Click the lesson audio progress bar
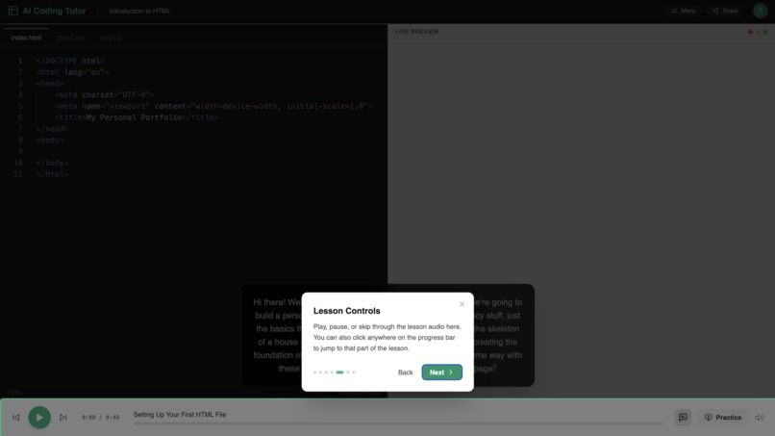This screenshot has width=775, height=436. [x=398, y=423]
